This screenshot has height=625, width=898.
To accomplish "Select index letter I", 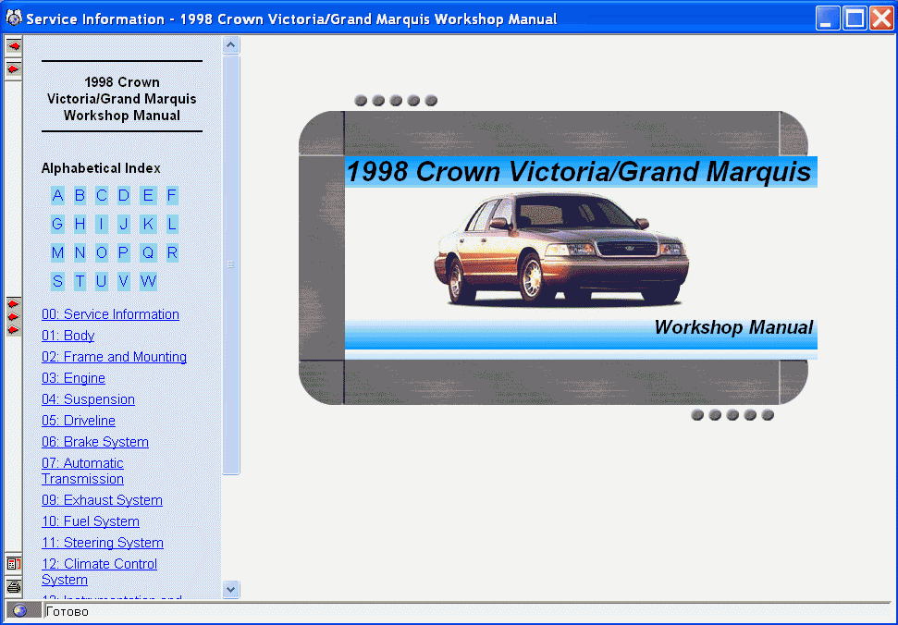I will (102, 224).
